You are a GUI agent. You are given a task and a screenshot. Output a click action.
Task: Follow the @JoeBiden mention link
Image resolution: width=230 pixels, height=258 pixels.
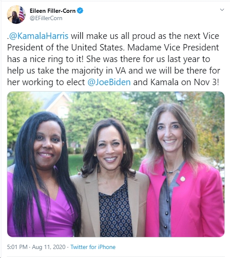[109, 82]
